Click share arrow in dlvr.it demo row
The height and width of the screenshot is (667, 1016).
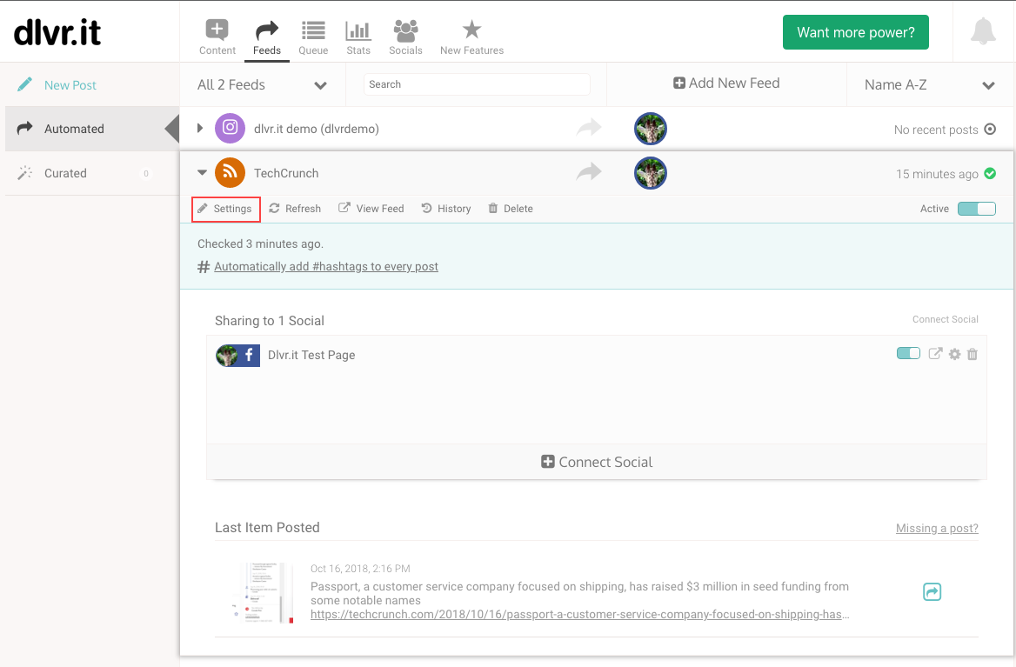point(589,128)
